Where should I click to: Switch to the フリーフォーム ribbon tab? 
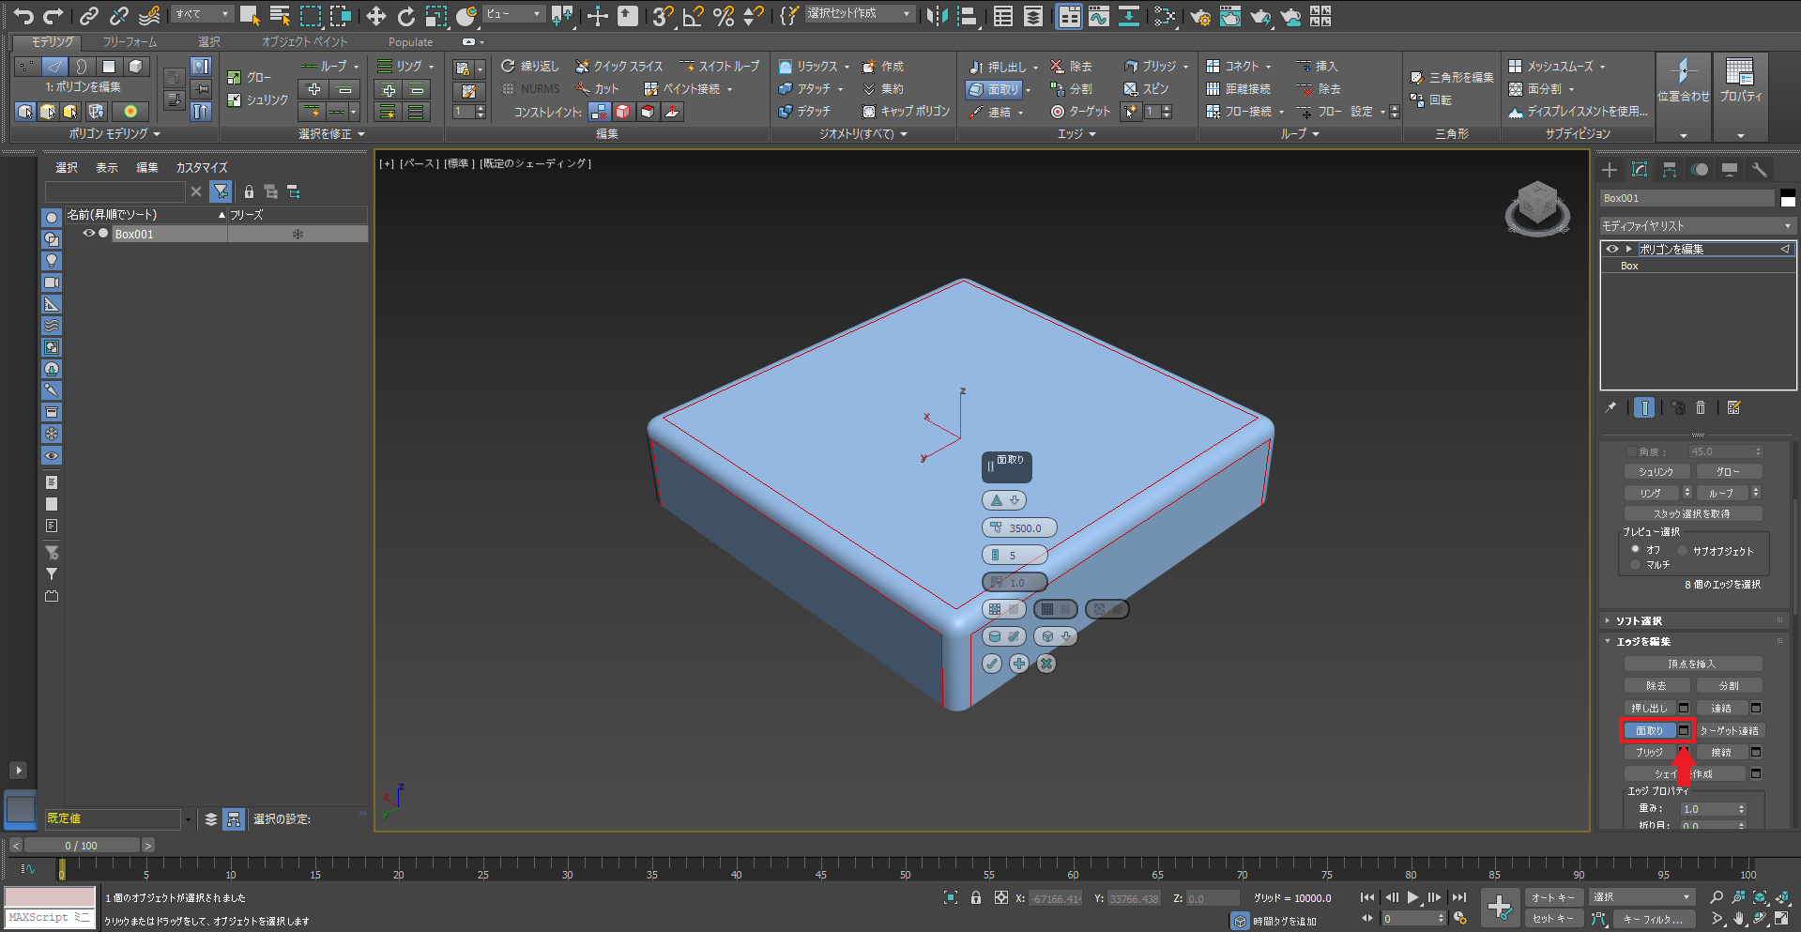click(x=130, y=42)
